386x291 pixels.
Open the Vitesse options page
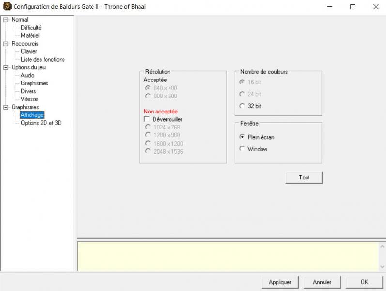(29, 99)
